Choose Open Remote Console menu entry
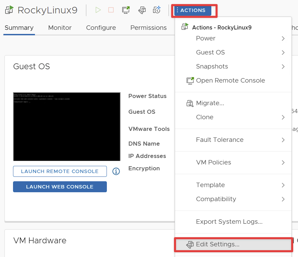 pos(230,81)
